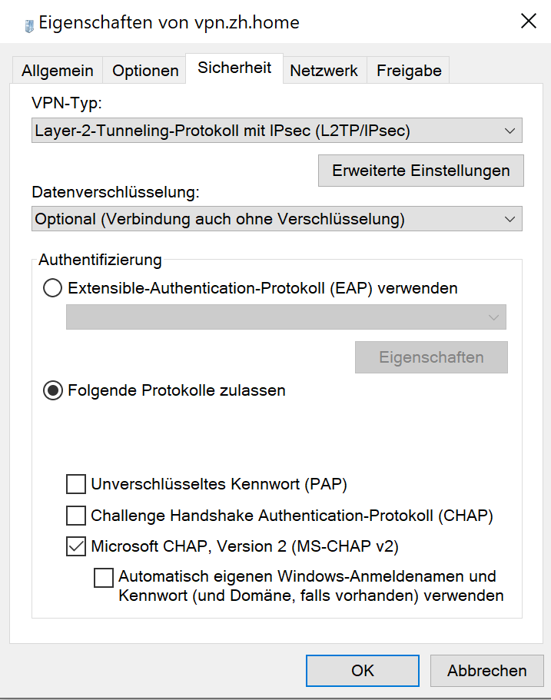Uncheck Microsoft CHAP Version 2

point(76,546)
